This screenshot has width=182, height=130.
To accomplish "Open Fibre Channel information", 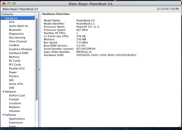I will 18,41.
